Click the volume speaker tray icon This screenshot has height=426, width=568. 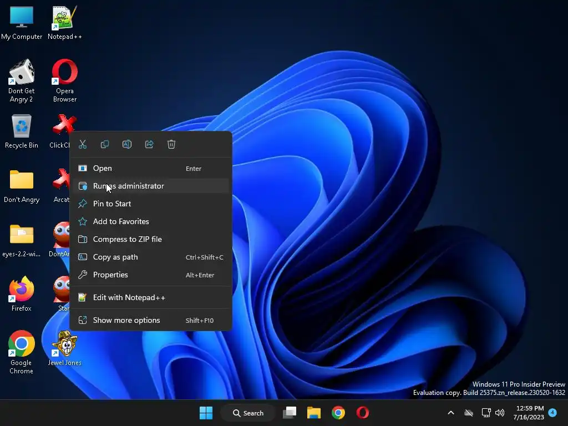(x=500, y=413)
